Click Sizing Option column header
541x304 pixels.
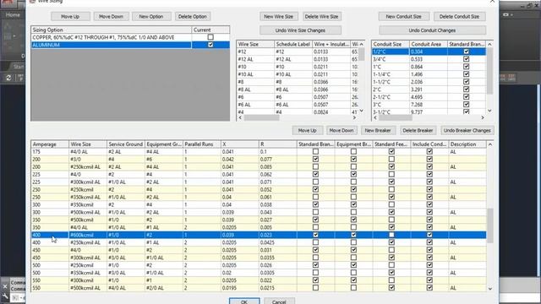click(111, 30)
